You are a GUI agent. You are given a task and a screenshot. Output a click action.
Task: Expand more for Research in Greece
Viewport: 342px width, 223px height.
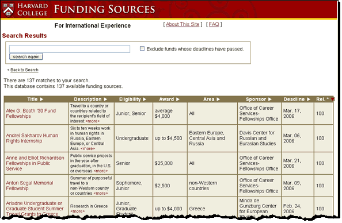pos(77,212)
